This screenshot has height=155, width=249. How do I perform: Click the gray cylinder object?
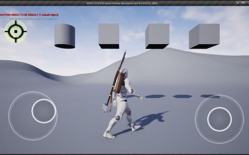pyautogui.click(x=65, y=36)
